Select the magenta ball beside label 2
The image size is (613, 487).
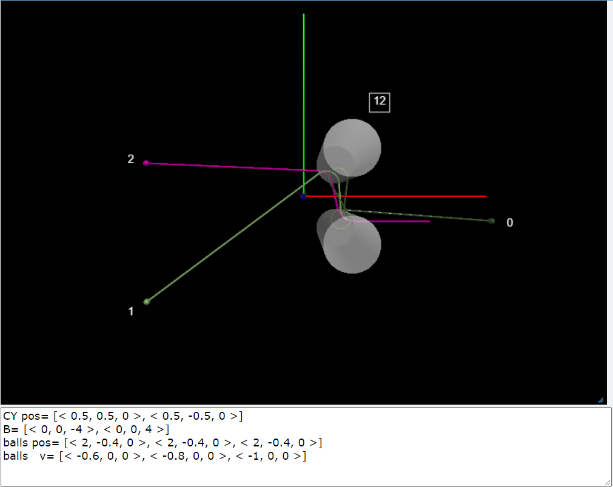146,163
